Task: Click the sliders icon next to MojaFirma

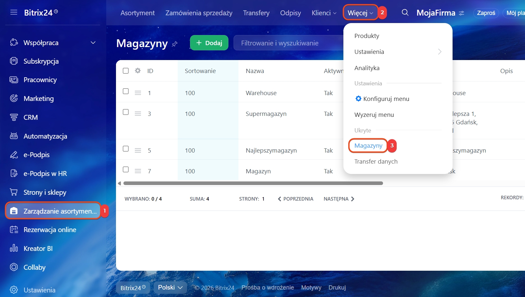Action: point(462,13)
